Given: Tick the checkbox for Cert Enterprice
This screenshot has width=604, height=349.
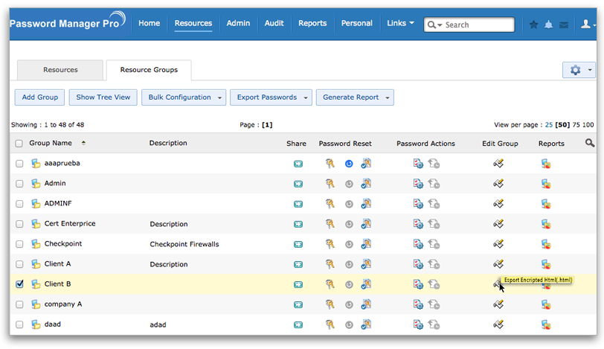Looking at the screenshot, I should point(19,224).
